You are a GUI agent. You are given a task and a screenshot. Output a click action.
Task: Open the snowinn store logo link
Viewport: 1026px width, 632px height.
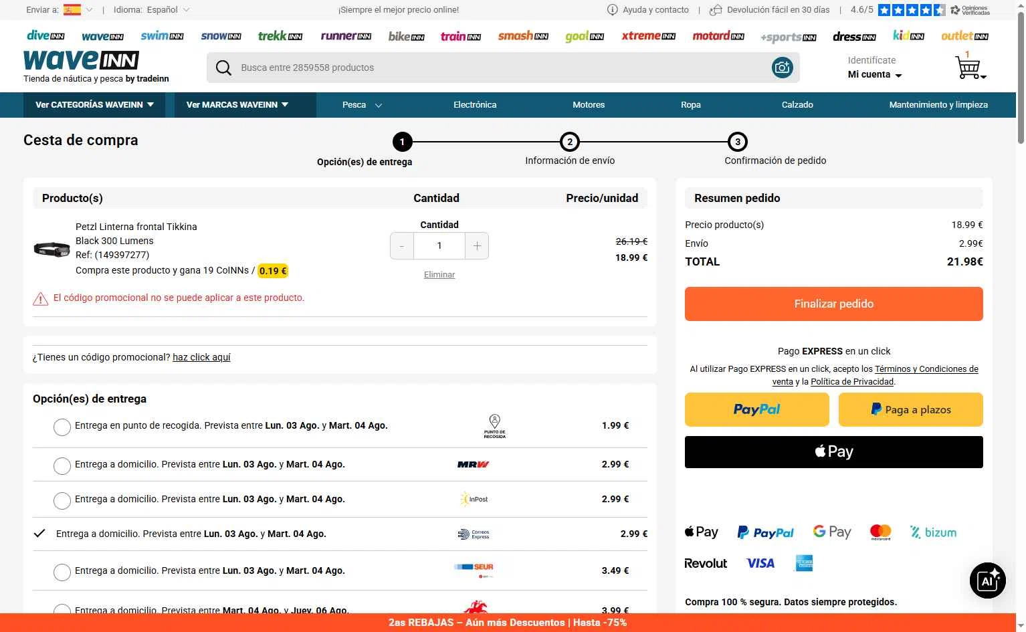click(221, 35)
